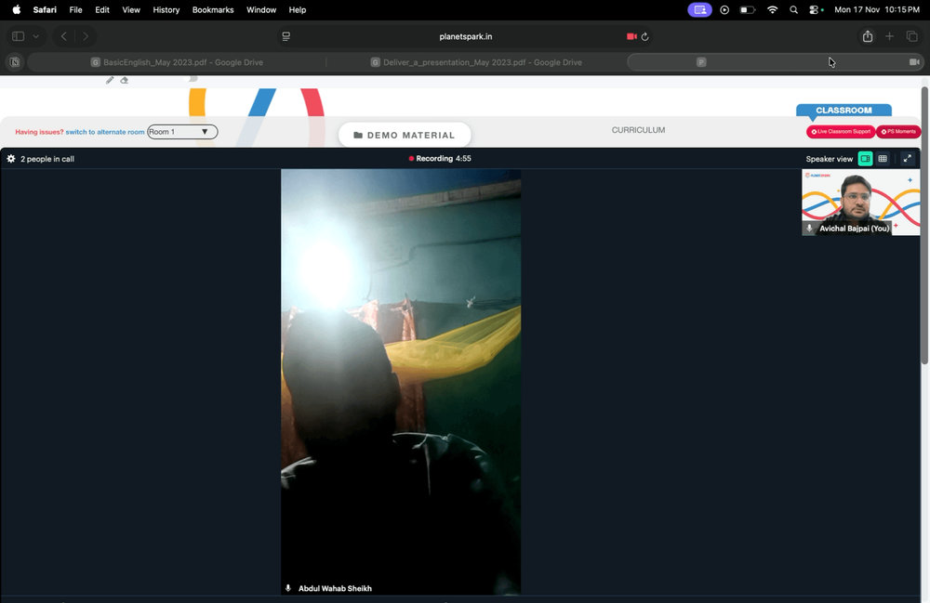Click Live Classroom Support button
The height and width of the screenshot is (603, 930).
(841, 132)
